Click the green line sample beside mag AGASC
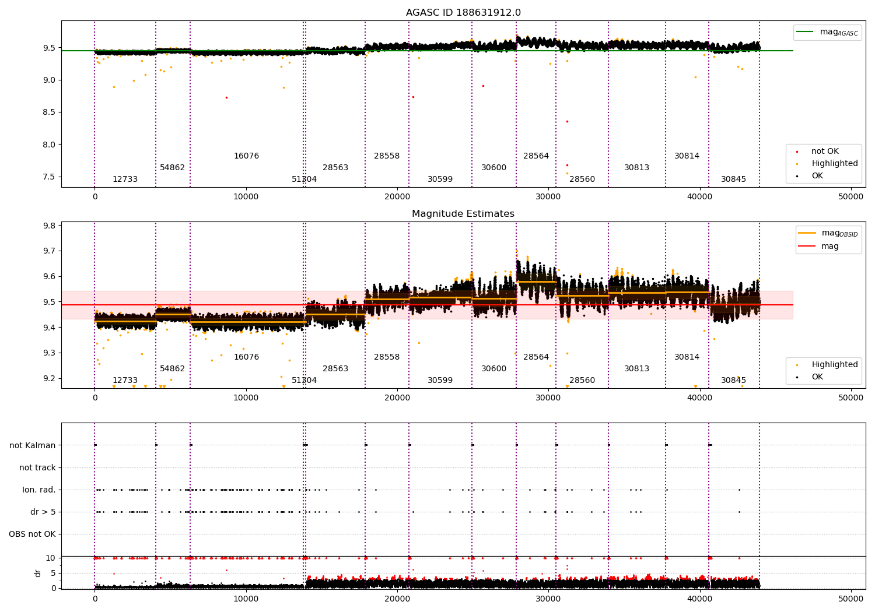The height and width of the screenshot is (612, 875). click(806, 32)
